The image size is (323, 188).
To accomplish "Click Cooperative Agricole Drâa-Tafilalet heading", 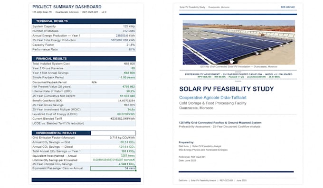I will (213, 98).
